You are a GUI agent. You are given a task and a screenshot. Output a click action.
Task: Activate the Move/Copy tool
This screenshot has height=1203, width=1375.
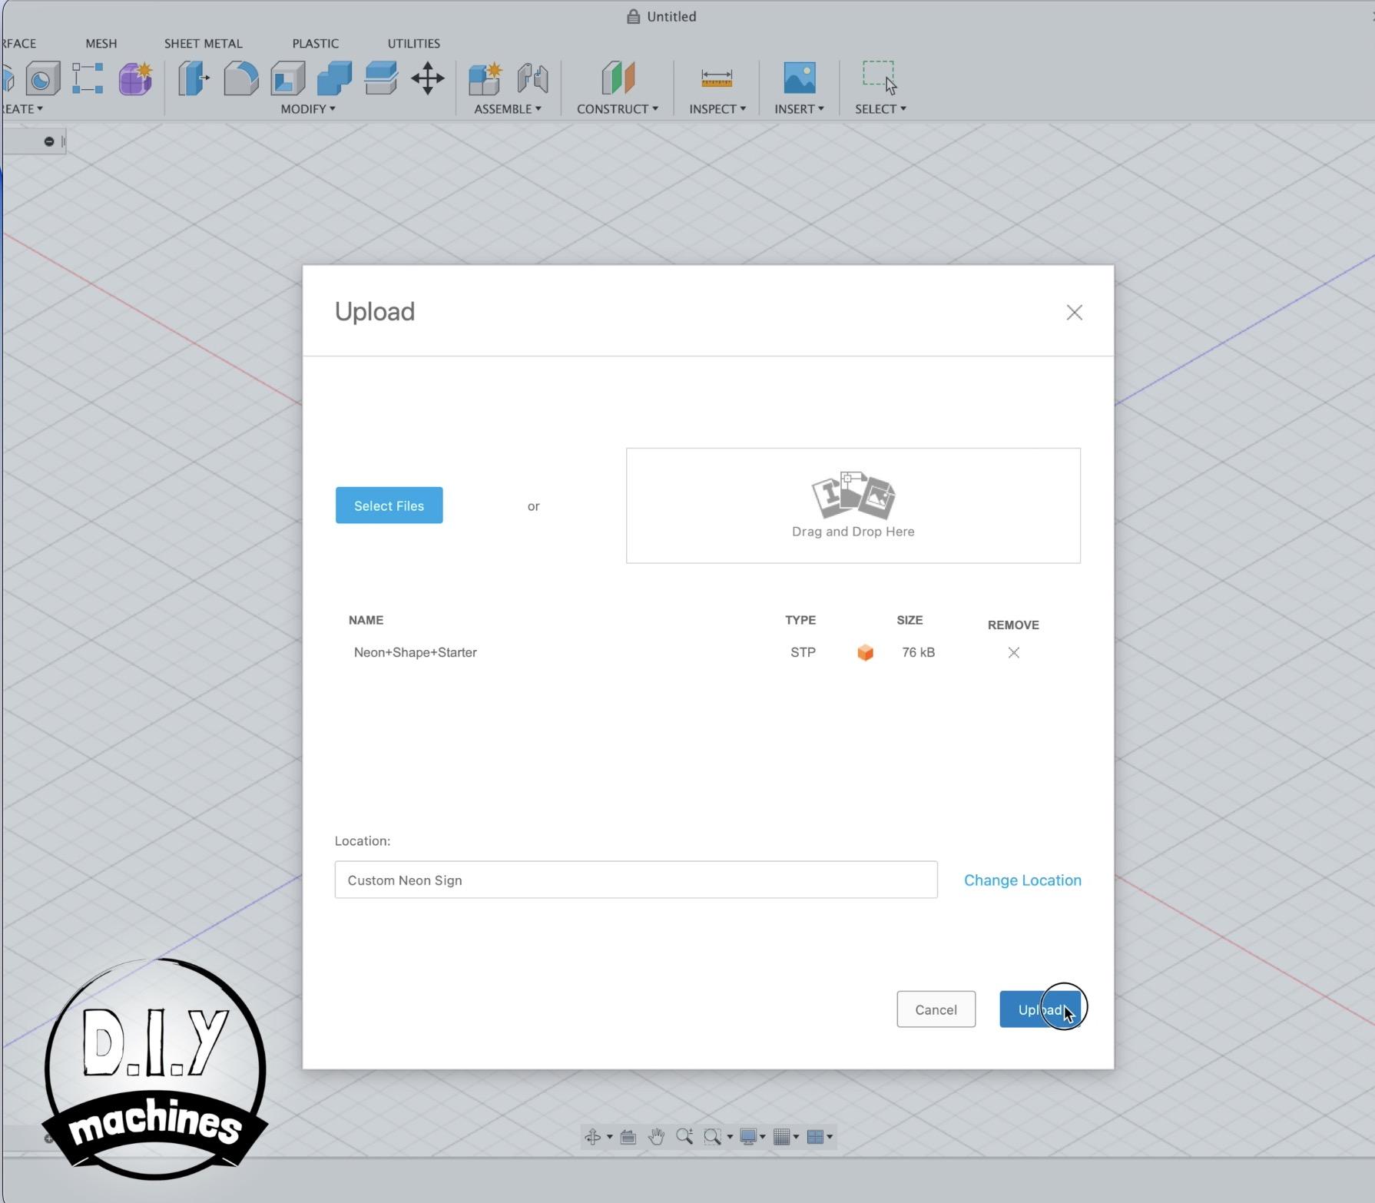pos(427,79)
